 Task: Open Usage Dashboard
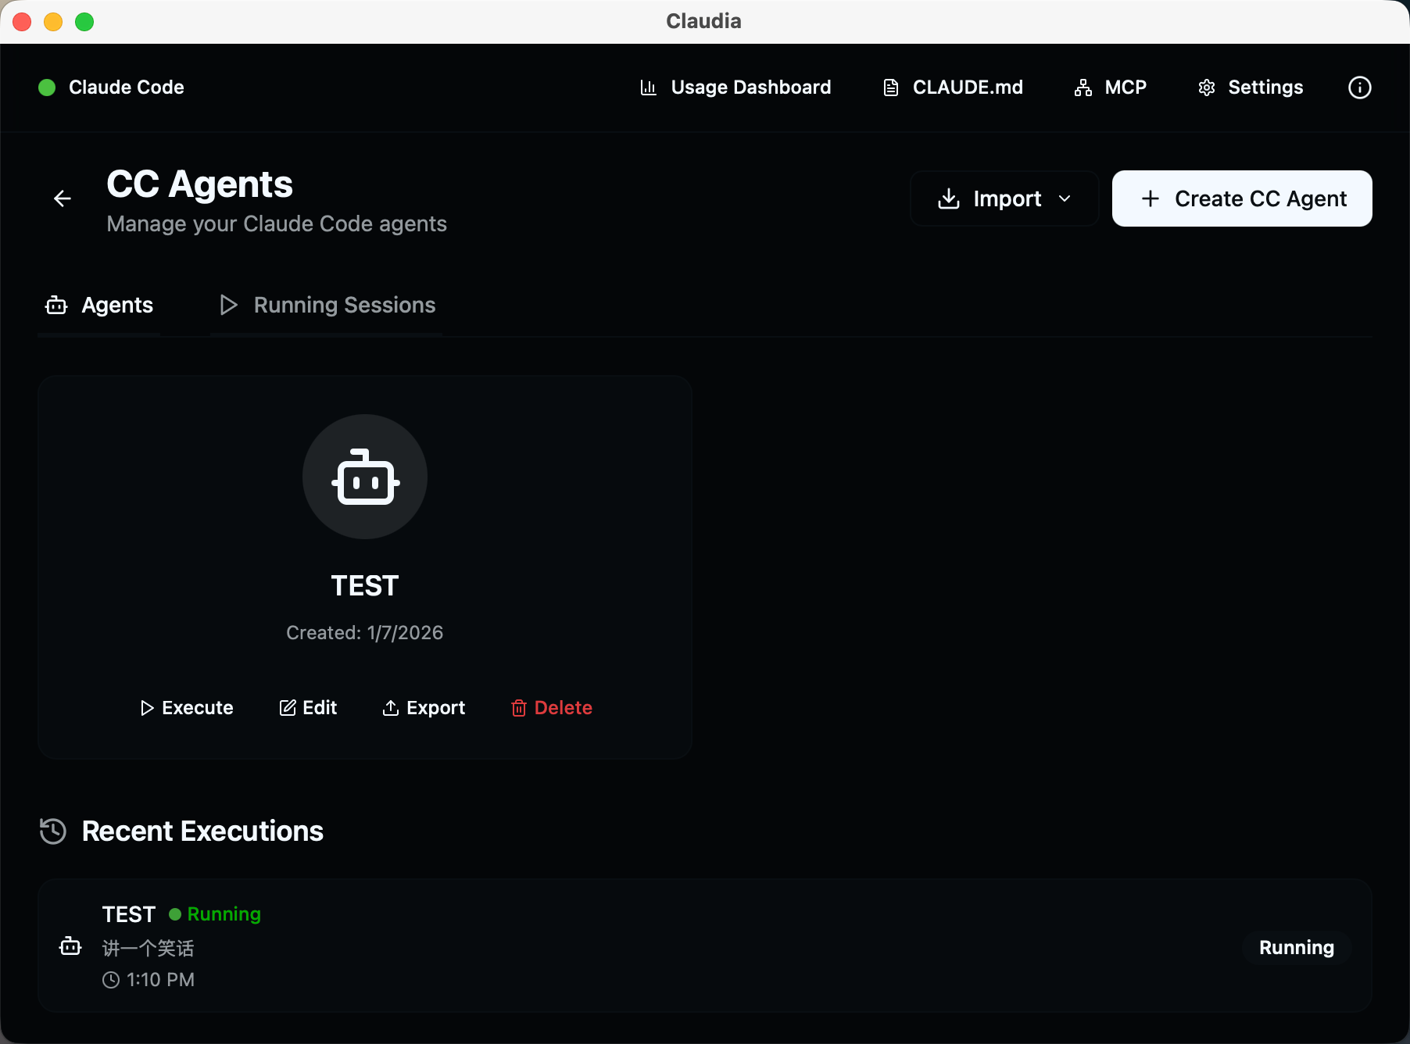click(x=735, y=88)
